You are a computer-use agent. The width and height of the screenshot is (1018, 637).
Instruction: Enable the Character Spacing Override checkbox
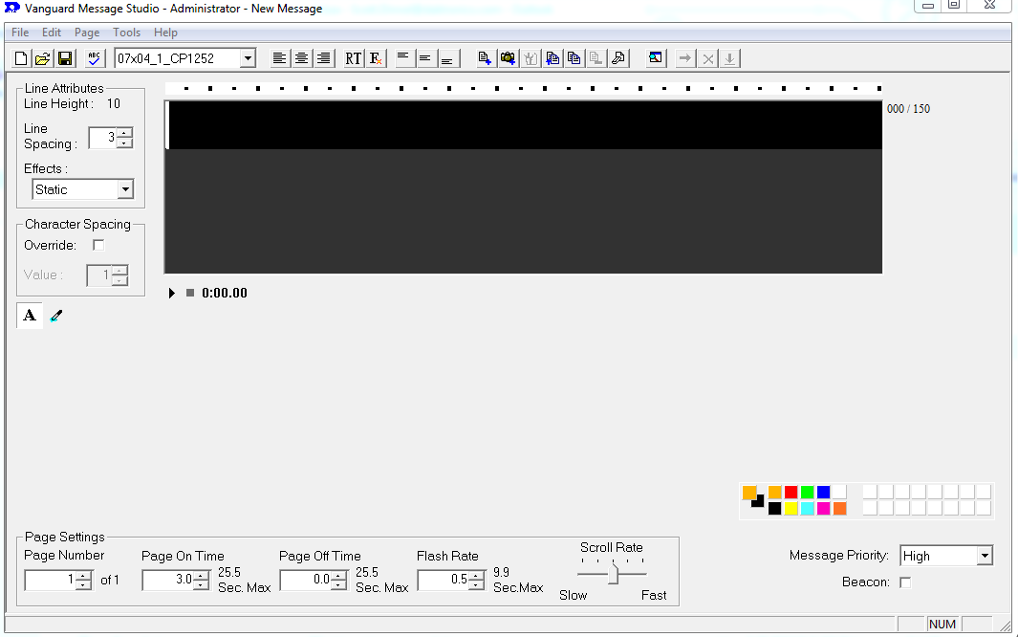pos(98,246)
